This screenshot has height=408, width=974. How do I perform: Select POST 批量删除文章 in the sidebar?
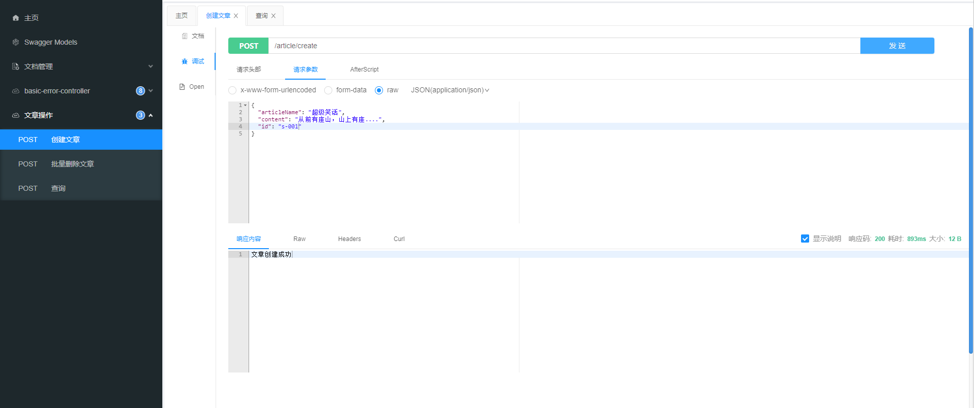click(81, 164)
